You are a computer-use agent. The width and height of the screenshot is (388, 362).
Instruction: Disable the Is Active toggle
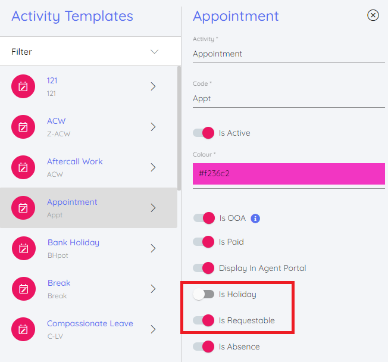[x=204, y=133]
